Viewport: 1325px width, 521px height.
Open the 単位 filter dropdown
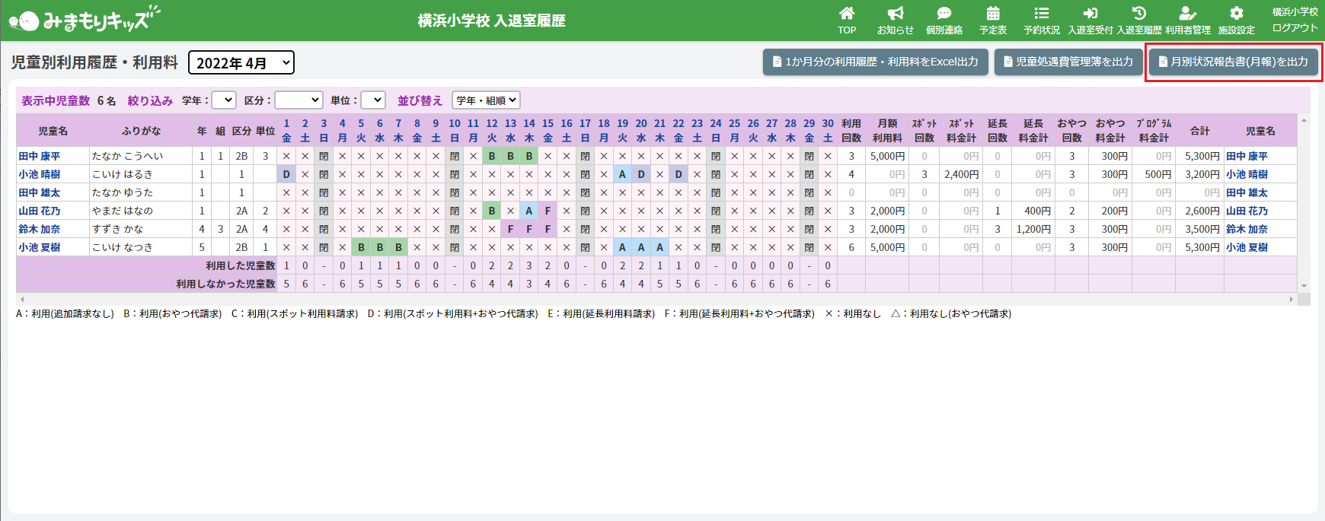(x=373, y=100)
